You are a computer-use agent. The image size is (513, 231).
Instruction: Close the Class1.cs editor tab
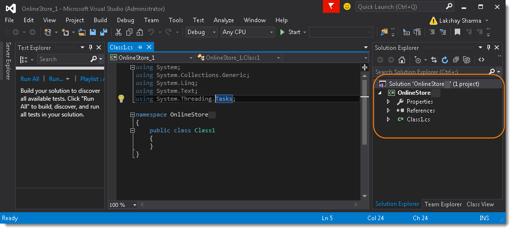point(149,47)
